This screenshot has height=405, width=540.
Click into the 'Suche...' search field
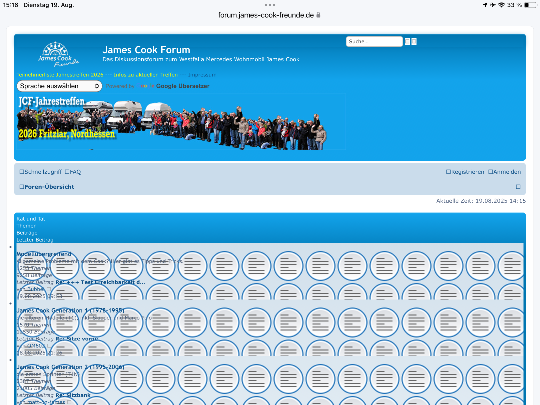tap(374, 41)
